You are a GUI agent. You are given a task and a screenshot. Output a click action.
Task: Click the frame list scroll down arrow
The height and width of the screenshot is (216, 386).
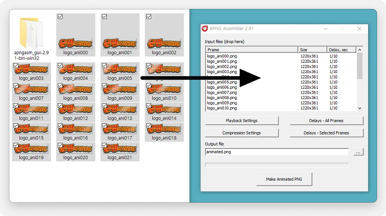pyautogui.click(x=360, y=108)
